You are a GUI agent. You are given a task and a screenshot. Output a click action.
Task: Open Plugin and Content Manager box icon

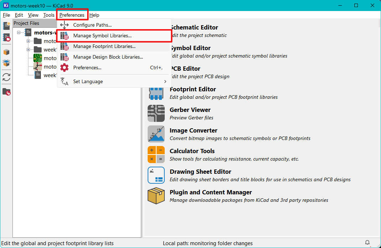pos(156,196)
